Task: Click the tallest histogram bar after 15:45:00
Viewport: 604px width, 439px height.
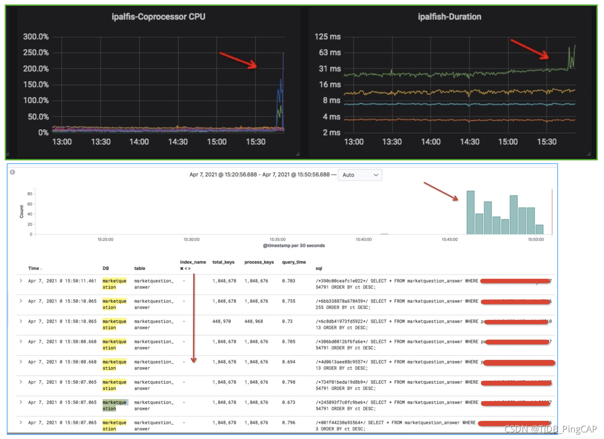Action: pyautogui.click(x=470, y=213)
